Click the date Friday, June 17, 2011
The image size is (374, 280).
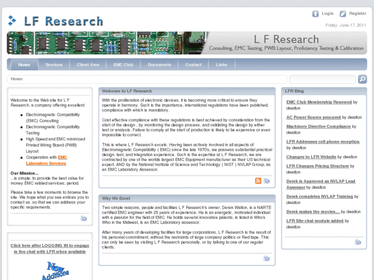346,25
